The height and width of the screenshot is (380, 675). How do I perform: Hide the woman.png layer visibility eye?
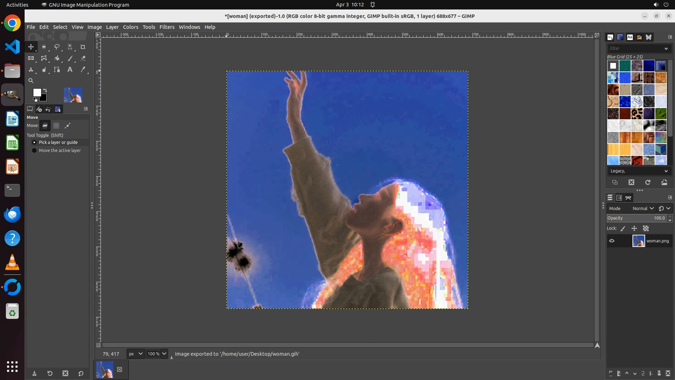coord(612,241)
